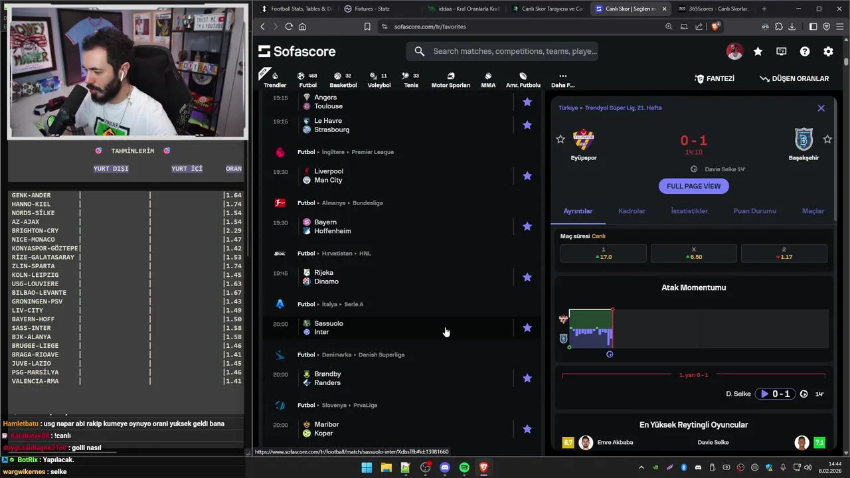Open the user profile avatar

pyautogui.click(x=734, y=51)
